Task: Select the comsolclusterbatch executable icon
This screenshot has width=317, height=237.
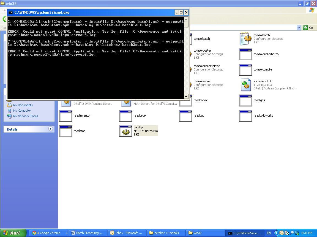Action: point(245,54)
